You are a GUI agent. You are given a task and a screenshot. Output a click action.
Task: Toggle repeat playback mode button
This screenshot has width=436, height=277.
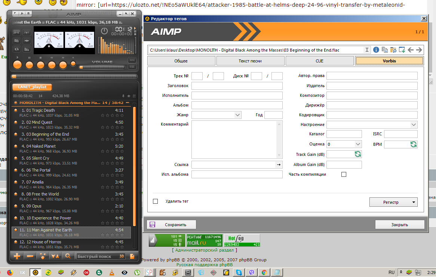(17, 49)
